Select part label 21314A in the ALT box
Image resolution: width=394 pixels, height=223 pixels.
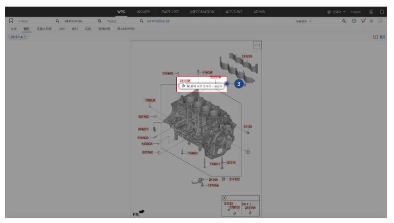click(x=250, y=207)
